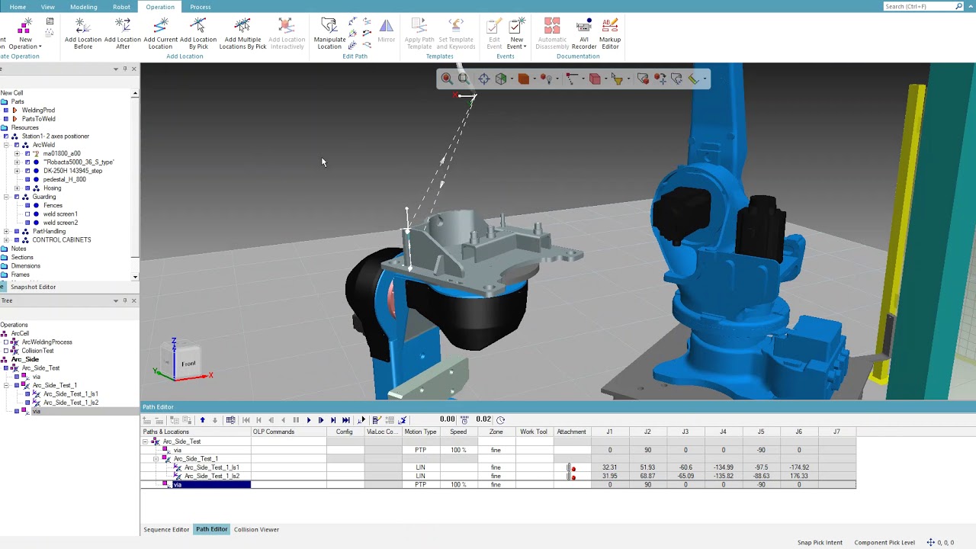
Task: Click Add Multiple Locations By Pick
Action: coord(242,34)
